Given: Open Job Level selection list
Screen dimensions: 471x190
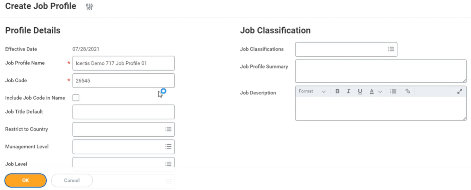Looking at the screenshot, I should pos(168,164).
